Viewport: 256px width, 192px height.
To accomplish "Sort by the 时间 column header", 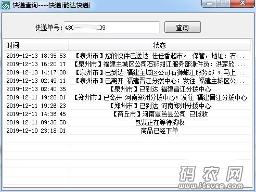I will point(36,45).
